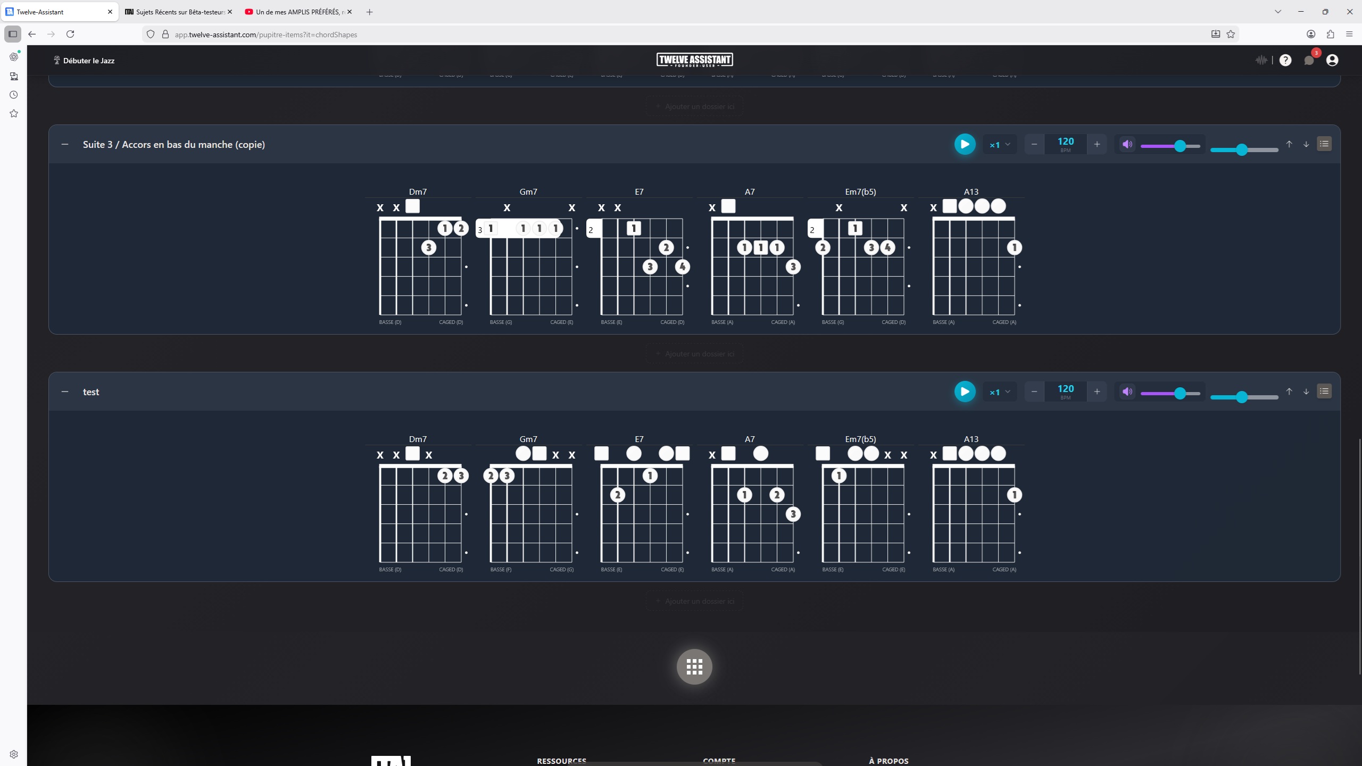The height and width of the screenshot is (766, 1362).
Task: Collapse the test folder
Action: click(65, 392)
